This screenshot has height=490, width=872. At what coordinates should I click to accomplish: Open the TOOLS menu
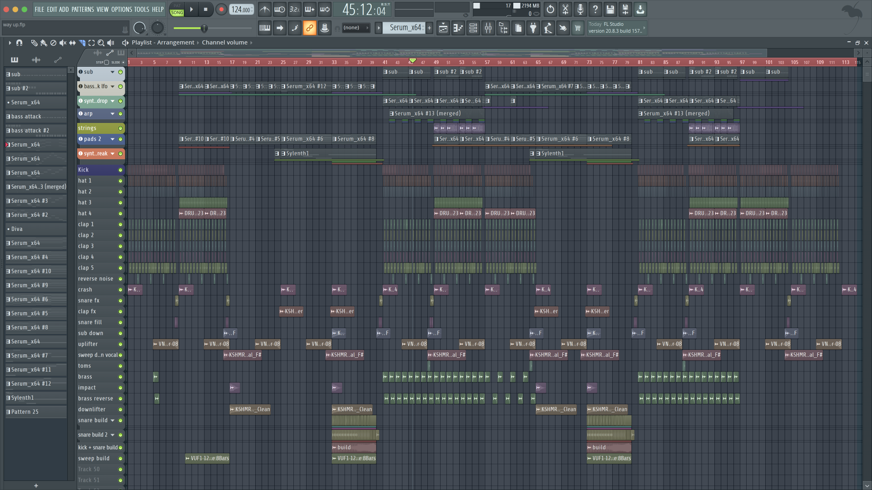point(141,9)
